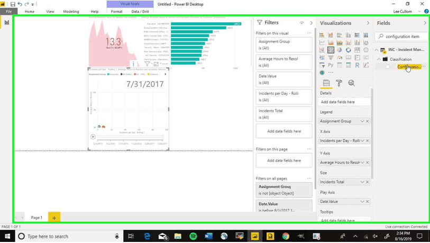Image resolution: width=430 pixels, height=243 pixels.
Task: Open Date.Value play axis field dropdown
Action: click(362, 201)
